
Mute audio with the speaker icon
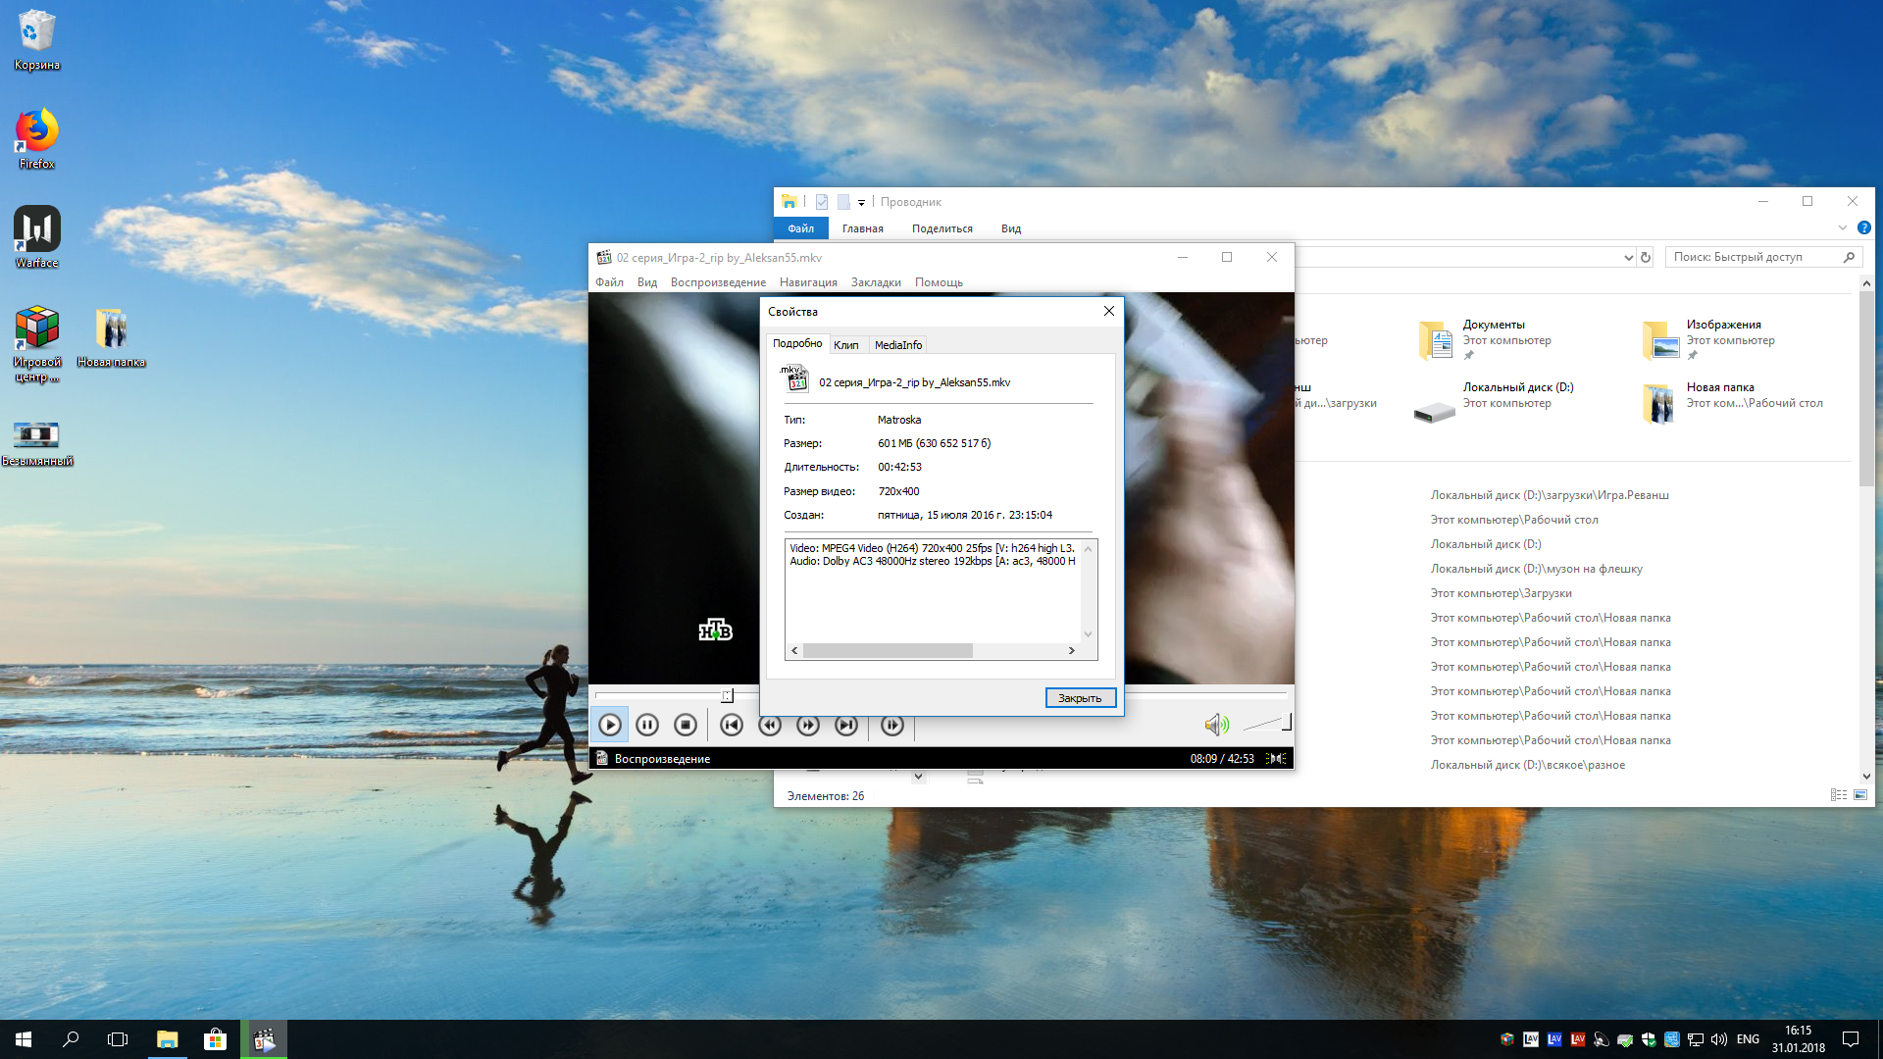pyautogui.click(x=1215, y=725)
